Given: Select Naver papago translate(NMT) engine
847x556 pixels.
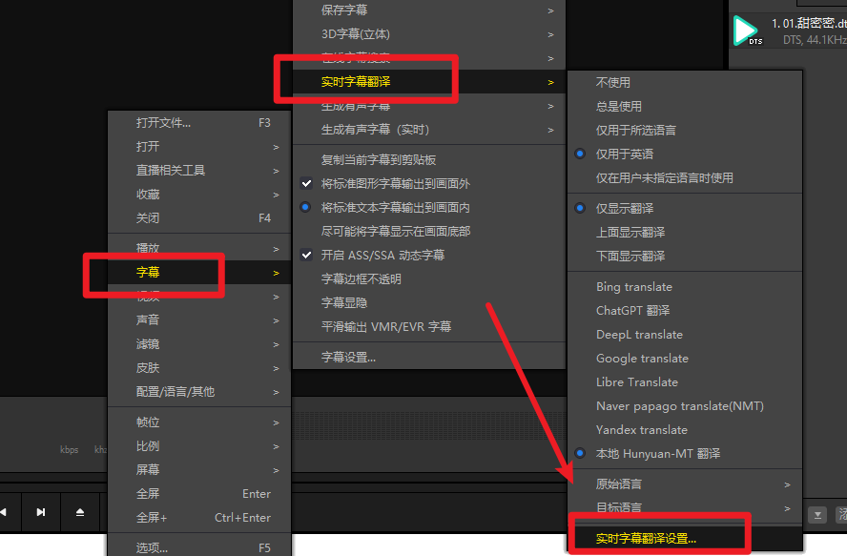Looking at the screenshot, I should pos(685,405).
